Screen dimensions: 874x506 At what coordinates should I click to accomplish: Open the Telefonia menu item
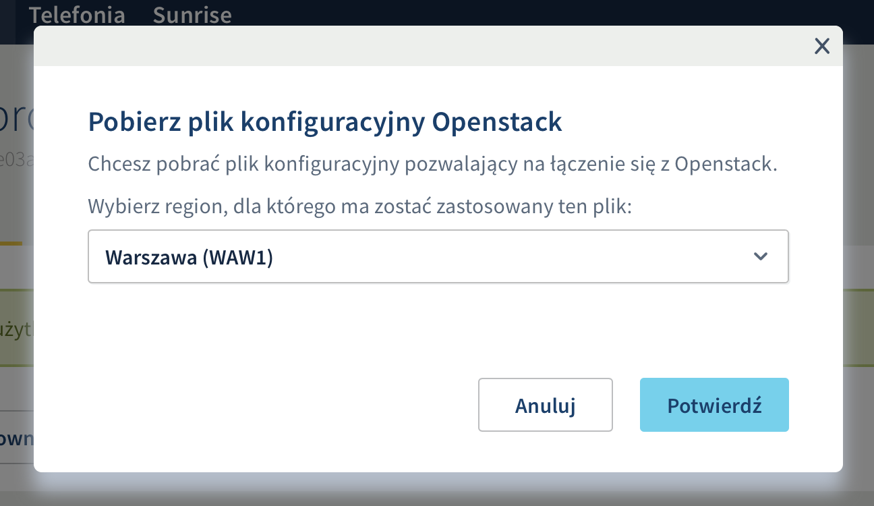[78, 15]
